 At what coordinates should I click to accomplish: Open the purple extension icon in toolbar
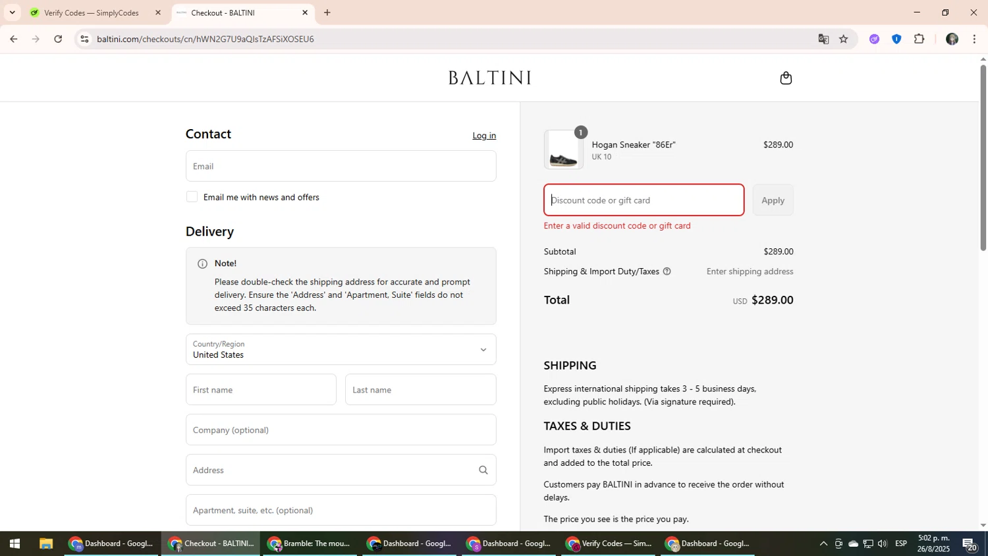click(874, 39)
